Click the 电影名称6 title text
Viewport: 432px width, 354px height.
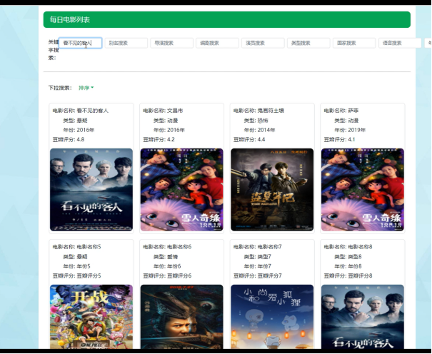(x=167, y=247)
